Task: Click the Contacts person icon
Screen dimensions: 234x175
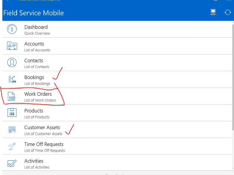Action: coord(12,62)
